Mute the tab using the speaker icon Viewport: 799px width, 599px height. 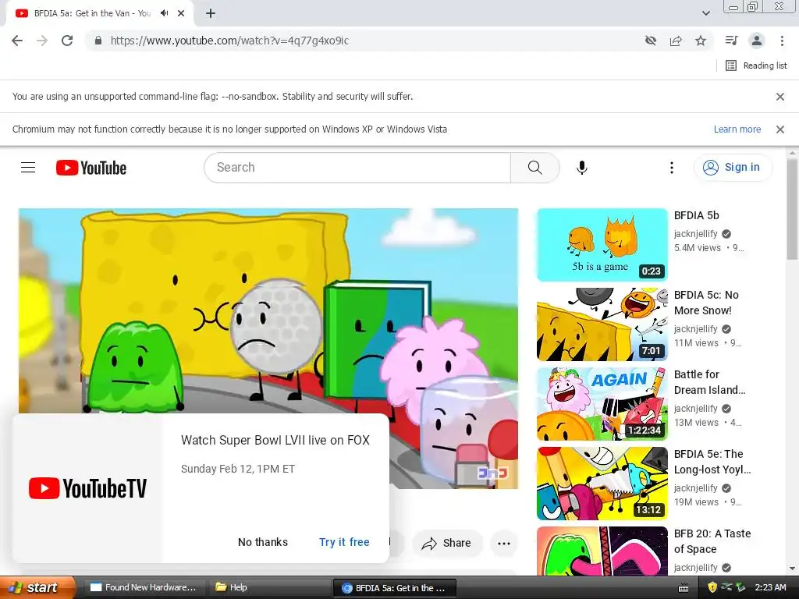pos(164,13)
